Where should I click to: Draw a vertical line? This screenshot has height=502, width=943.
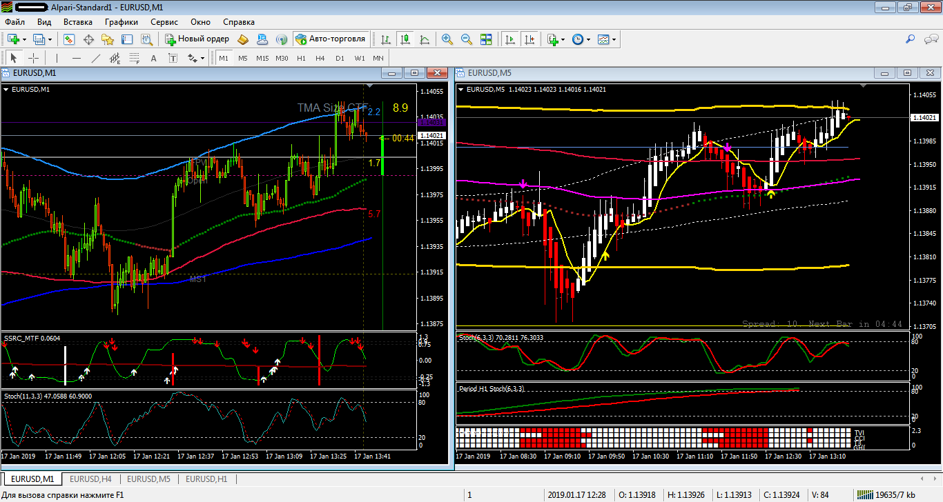point(57,58)
